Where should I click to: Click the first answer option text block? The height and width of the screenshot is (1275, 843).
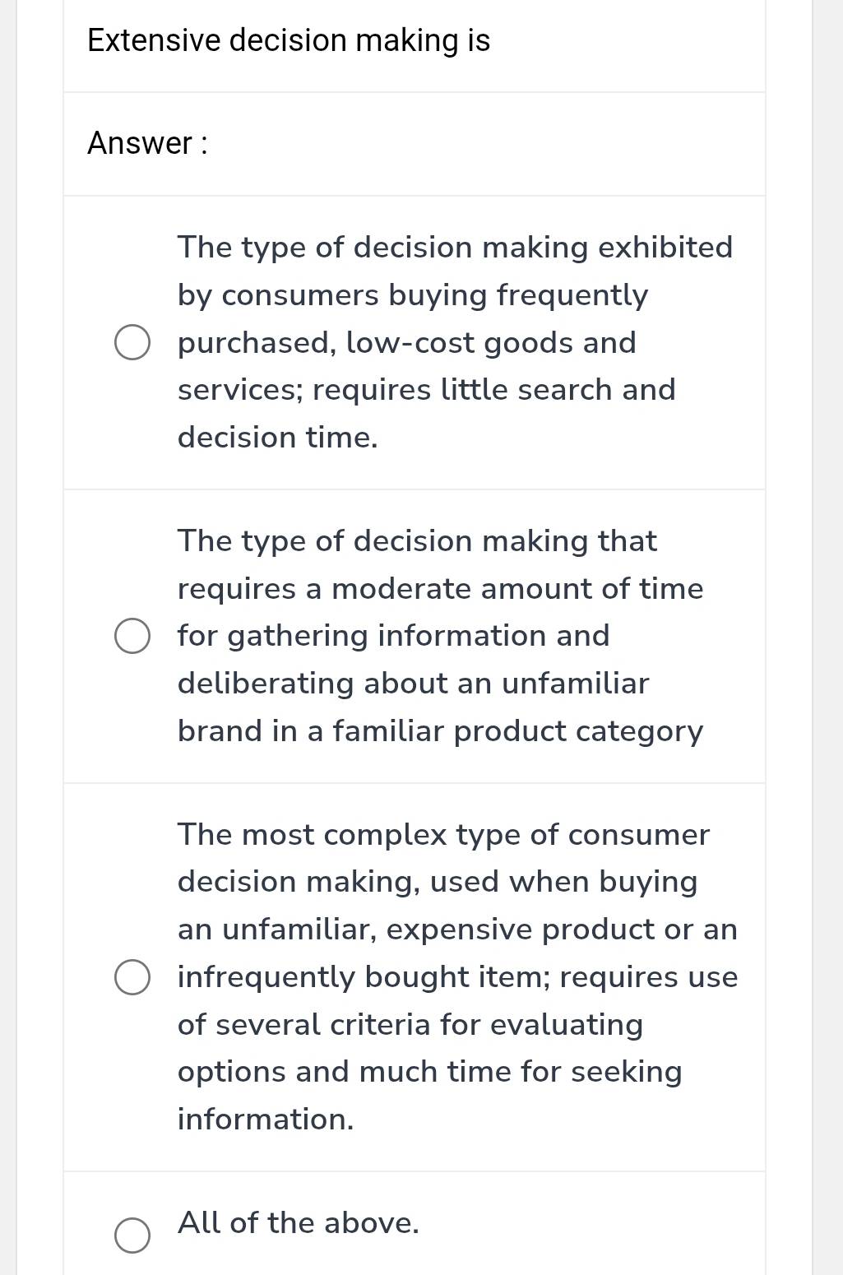[455, 341]
